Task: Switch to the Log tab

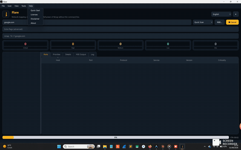Action: coord(92,55)
